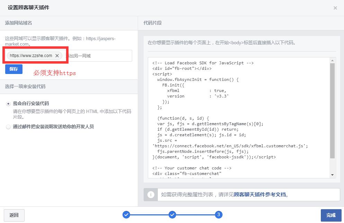Click the 选择一项来安装代码 section heading
This screenshot has width=344, height=223.
point(25,87)
